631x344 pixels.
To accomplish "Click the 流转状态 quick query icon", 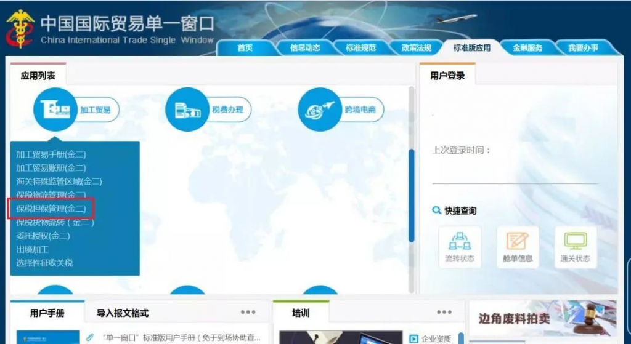I will (460, 247).
